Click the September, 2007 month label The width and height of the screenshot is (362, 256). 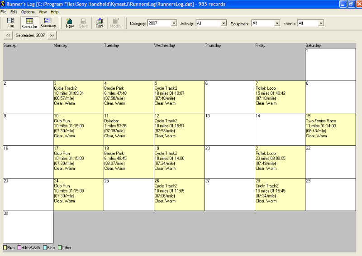30,35
